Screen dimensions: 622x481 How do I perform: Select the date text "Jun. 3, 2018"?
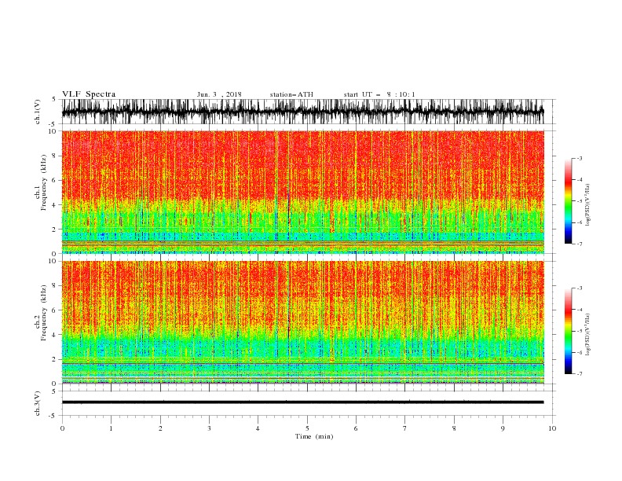coord(219,94)
